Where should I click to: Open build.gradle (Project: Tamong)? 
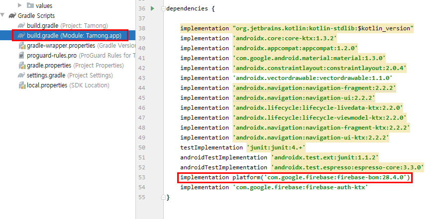point(67,25)
